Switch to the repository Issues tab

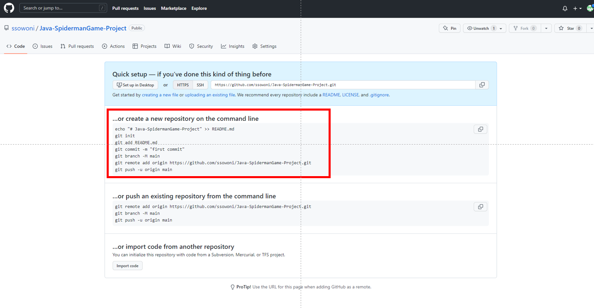coord(43,46)
